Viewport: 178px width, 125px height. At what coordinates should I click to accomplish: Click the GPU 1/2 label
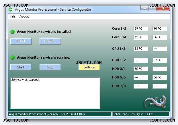click(119, 49)
